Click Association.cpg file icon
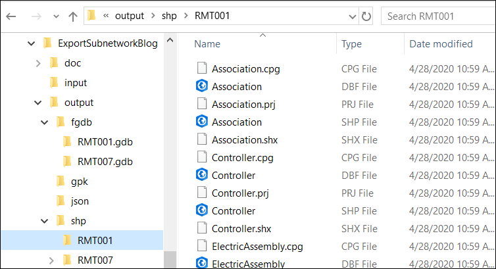Screen dimensions: 496x269 202,68
